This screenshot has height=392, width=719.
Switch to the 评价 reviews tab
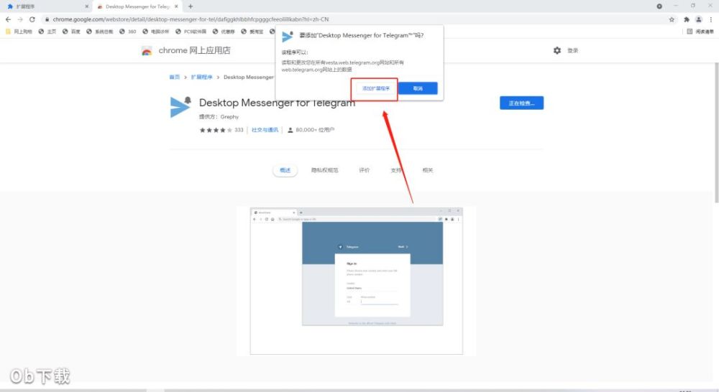pos(364,170)
